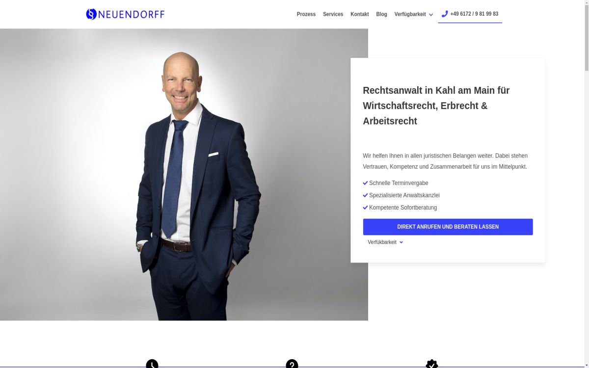Image resolution: width=589 pixels, height=368 pixels.
Task: Call the phone number +49 6172 / 9 81 99 83
Action: coord(474,14)
